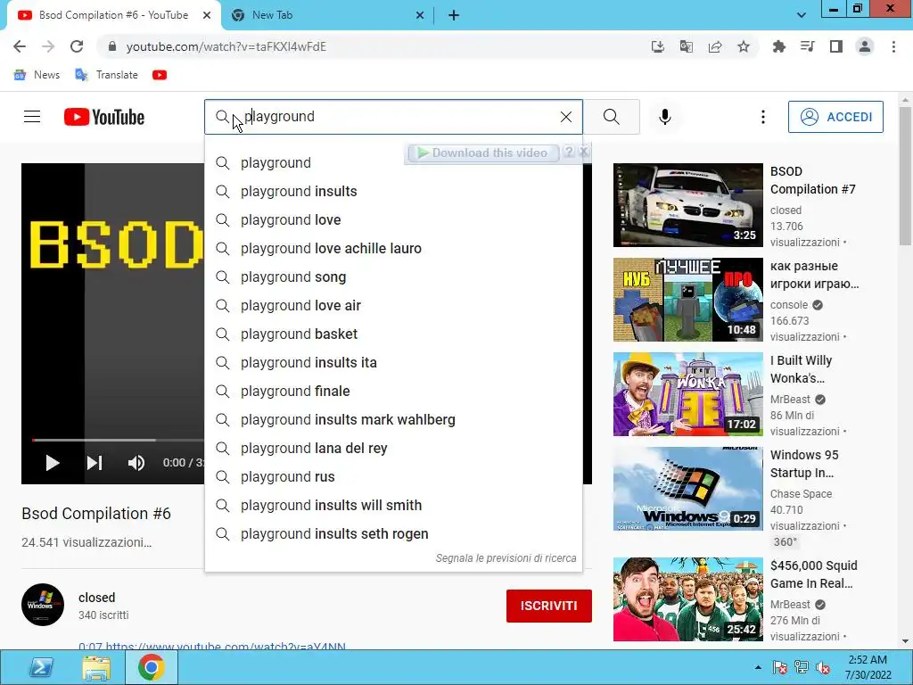Open the closed channel avatar
The image size is (913, 685).
click(x=43, y=605)
